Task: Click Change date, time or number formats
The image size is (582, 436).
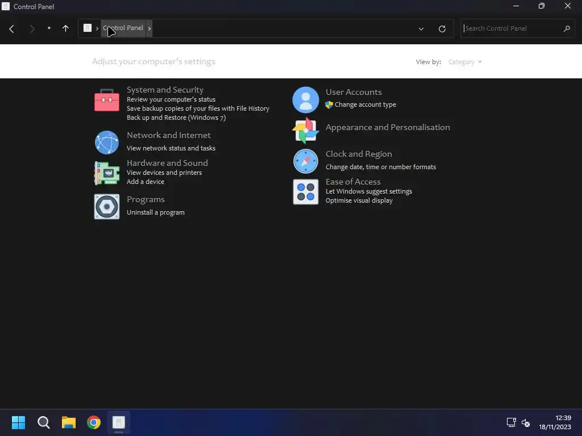Action: (x=380, y=167)
